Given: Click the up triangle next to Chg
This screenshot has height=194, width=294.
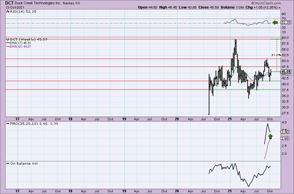Looking at the screenshot, I should coord(279,8).
